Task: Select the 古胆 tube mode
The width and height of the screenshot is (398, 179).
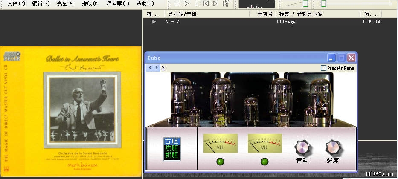Action: (171, 141)
